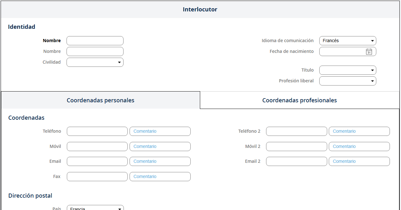Image resolution: width=401 pixels, height=210 pixels.
Task: Open the Título dropdown list
Action: coord(347,70)
